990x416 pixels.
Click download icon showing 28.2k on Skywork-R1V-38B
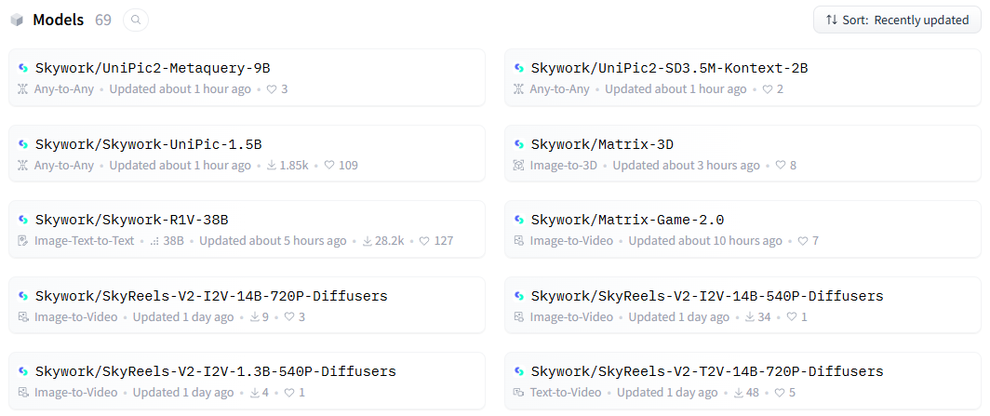coord(368,241)
